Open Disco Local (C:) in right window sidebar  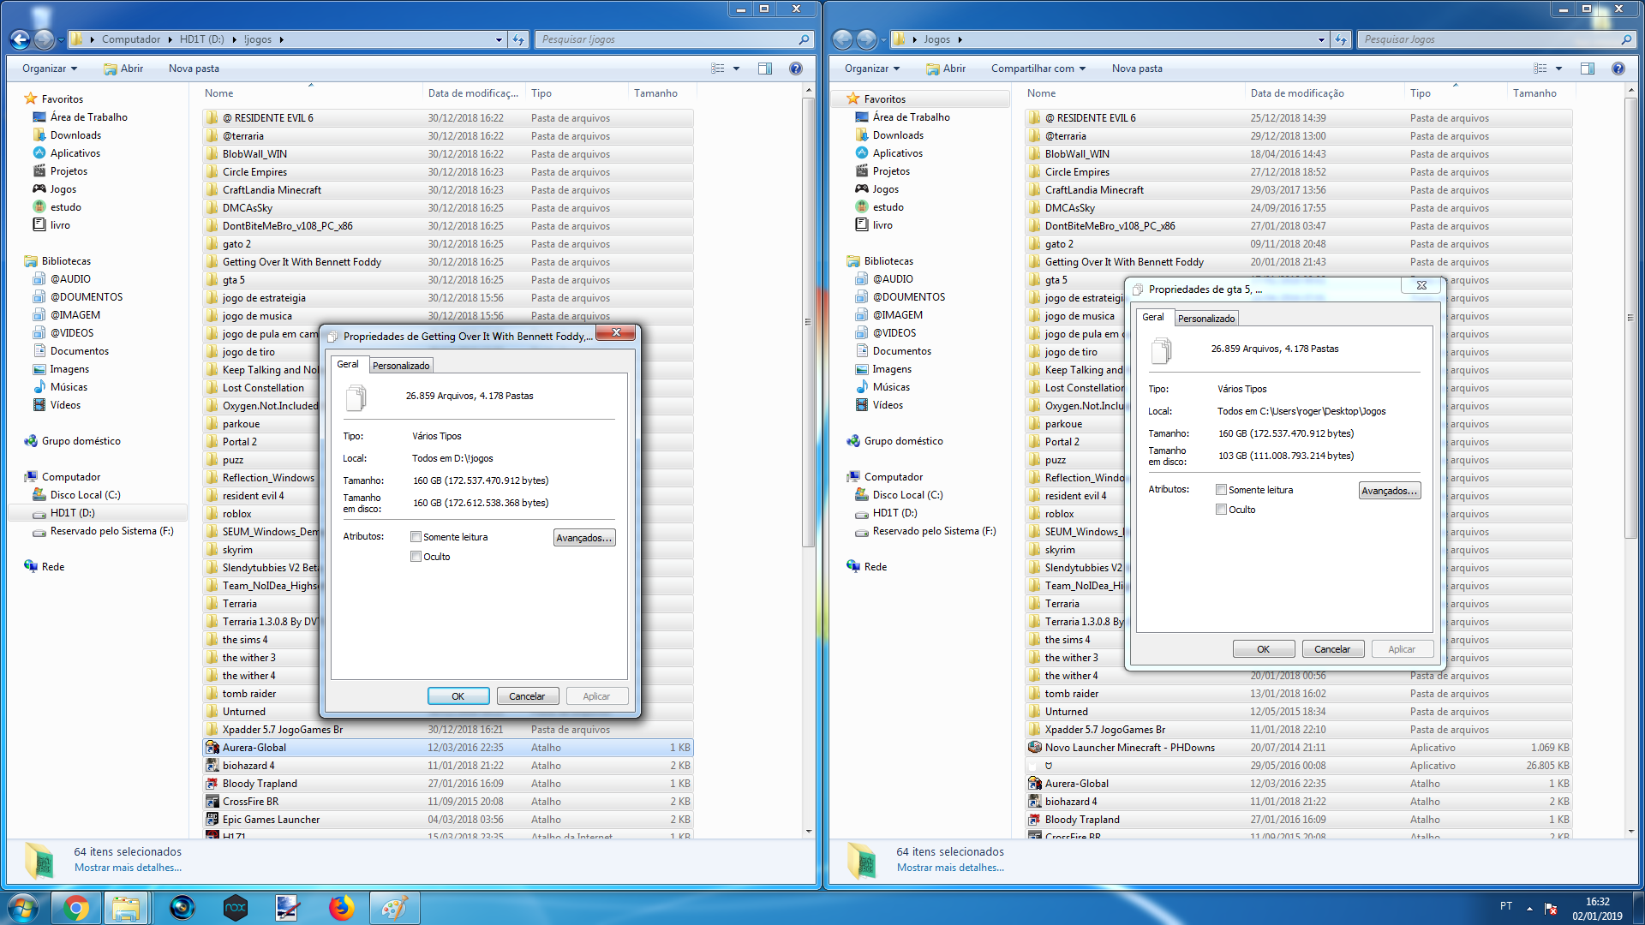click(x=907, y=495)
